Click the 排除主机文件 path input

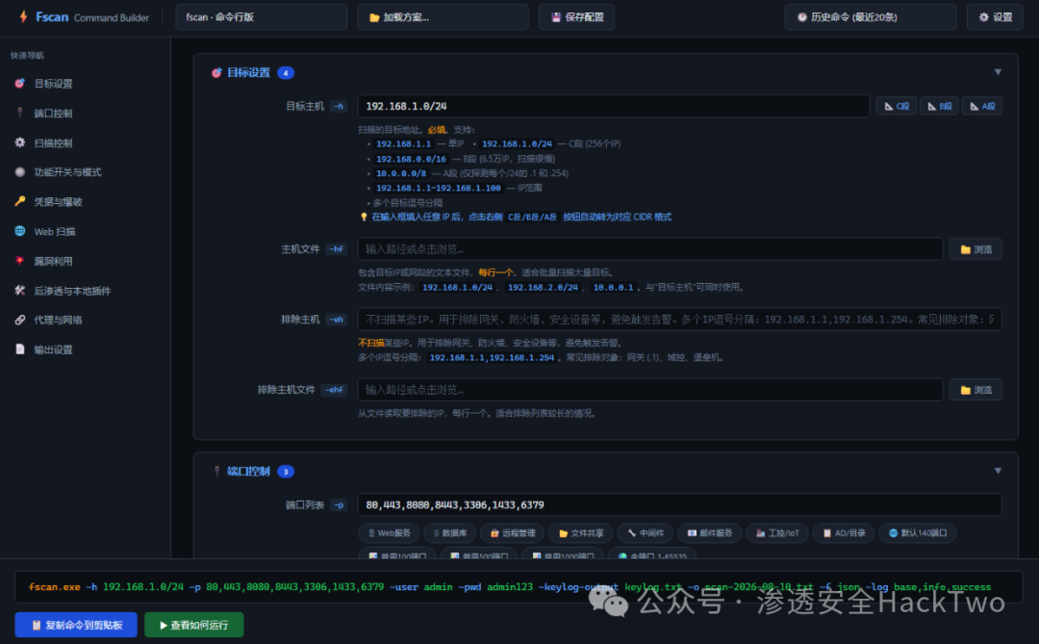click(650, 390)
